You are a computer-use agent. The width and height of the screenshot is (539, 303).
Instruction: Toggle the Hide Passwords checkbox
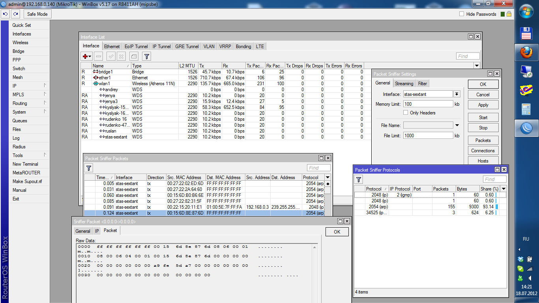462,14
